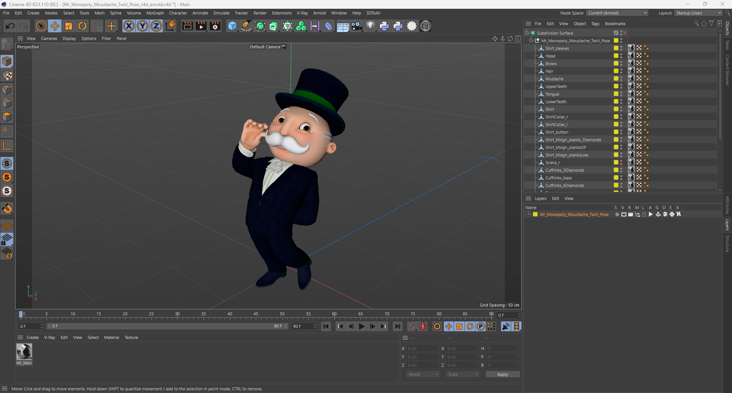The height and width of the screenshot is (393, 732).
Task: Open the Character menu
Action: tap(178, 13)
